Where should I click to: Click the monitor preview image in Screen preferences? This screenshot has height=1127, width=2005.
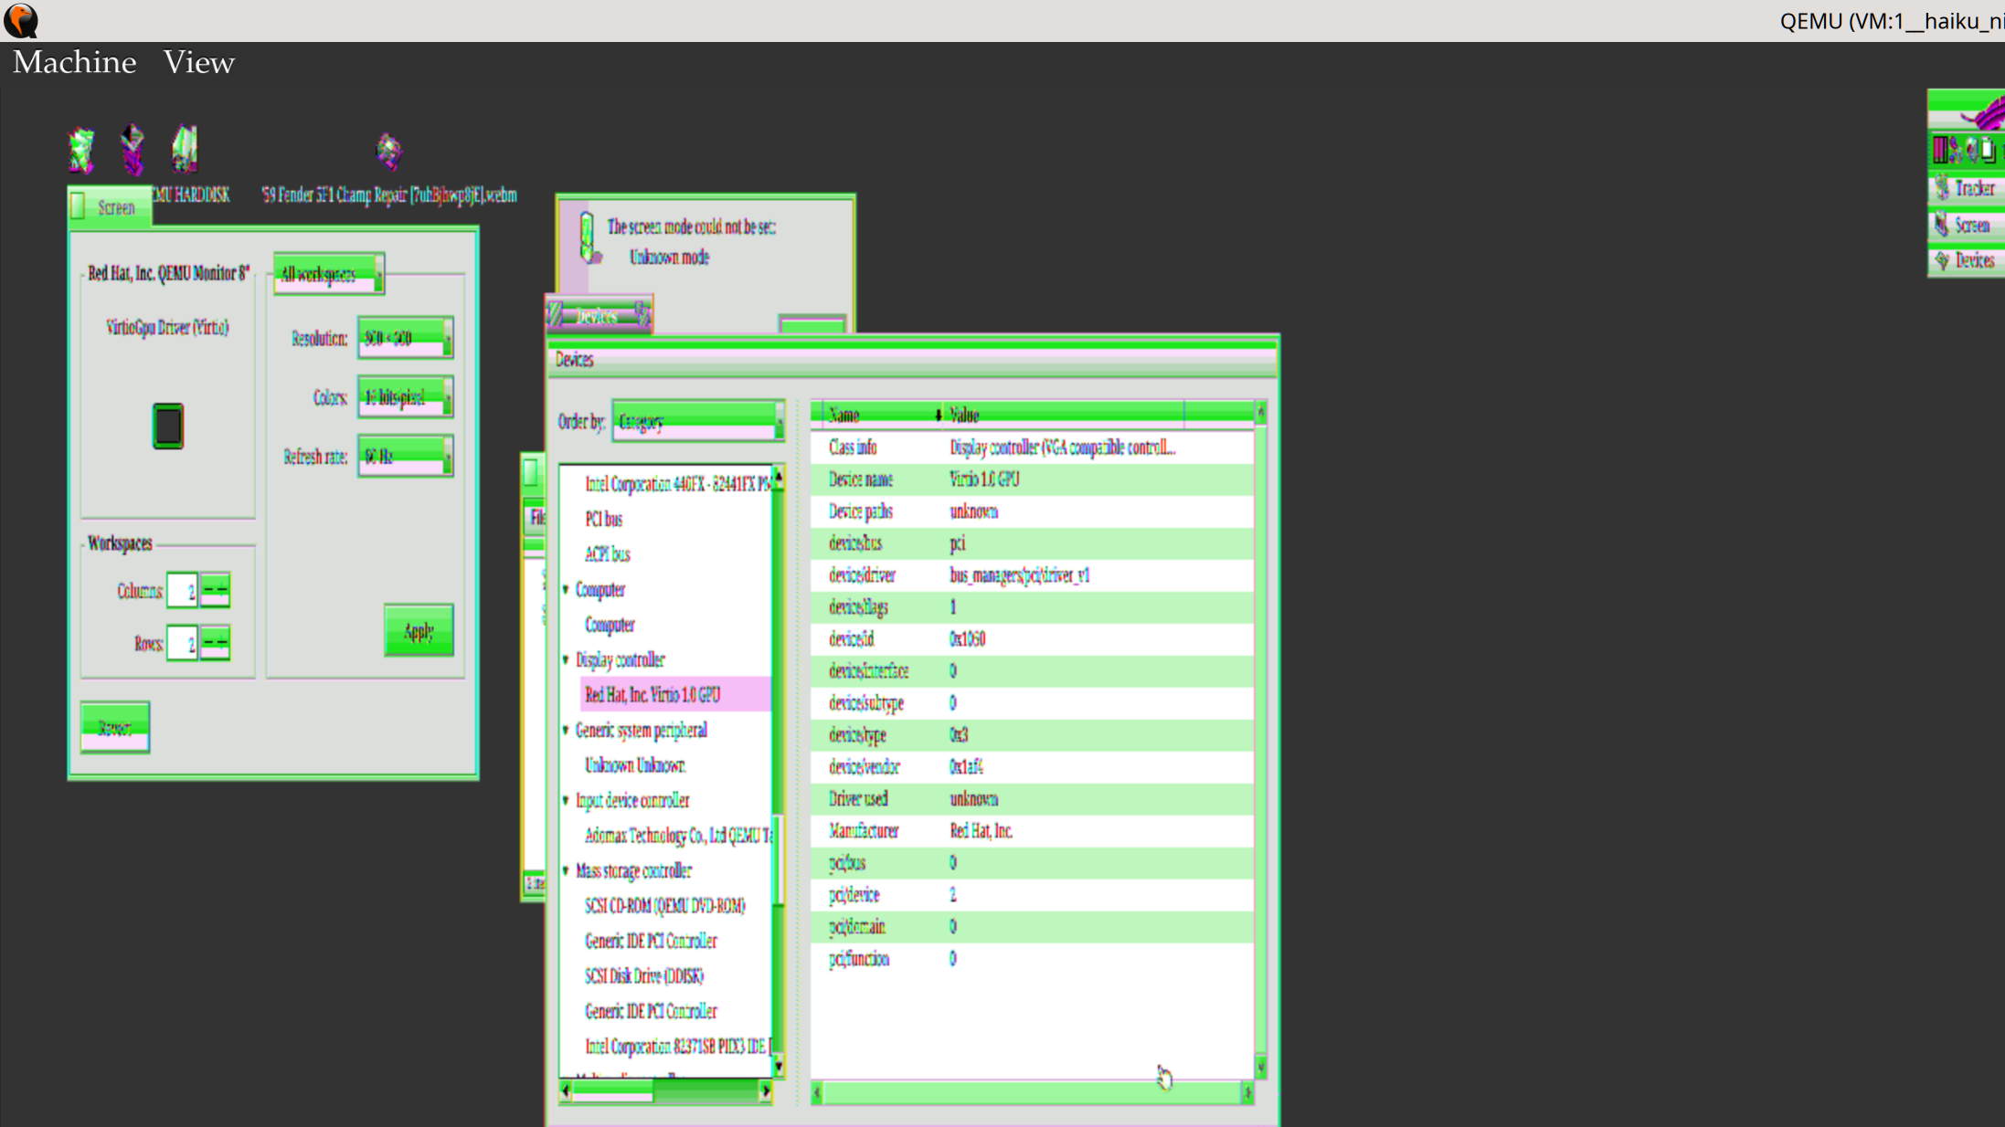click(167, 426)
